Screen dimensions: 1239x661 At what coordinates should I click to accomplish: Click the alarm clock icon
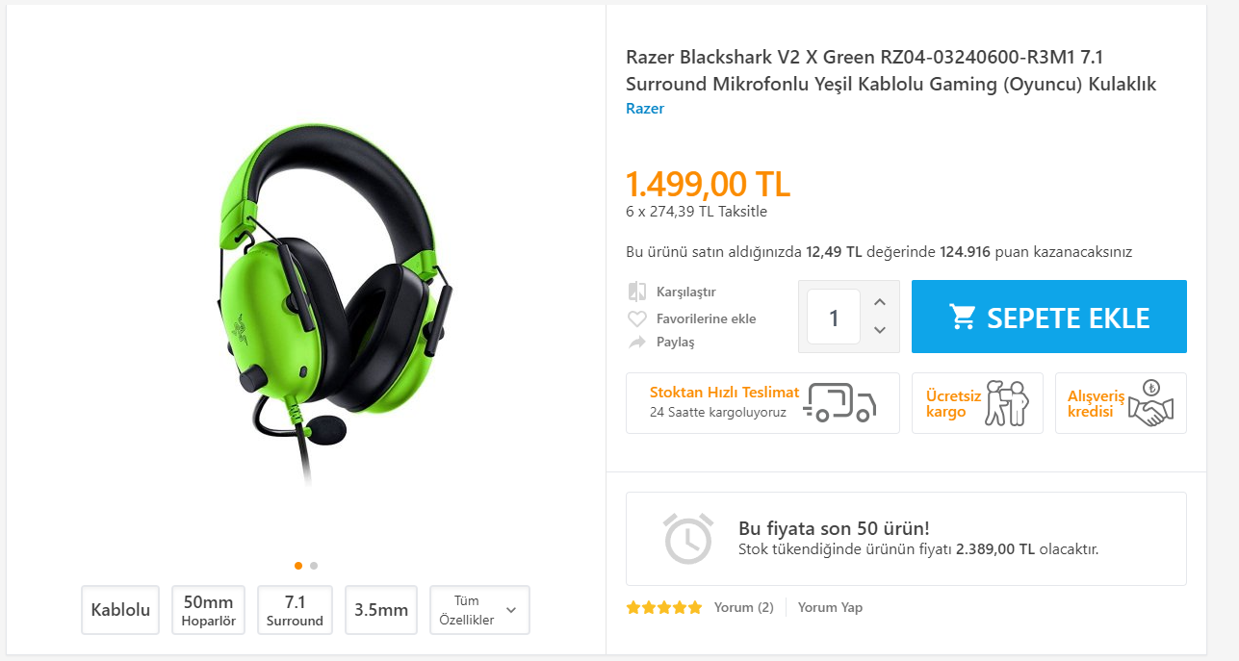coord(688,539)
